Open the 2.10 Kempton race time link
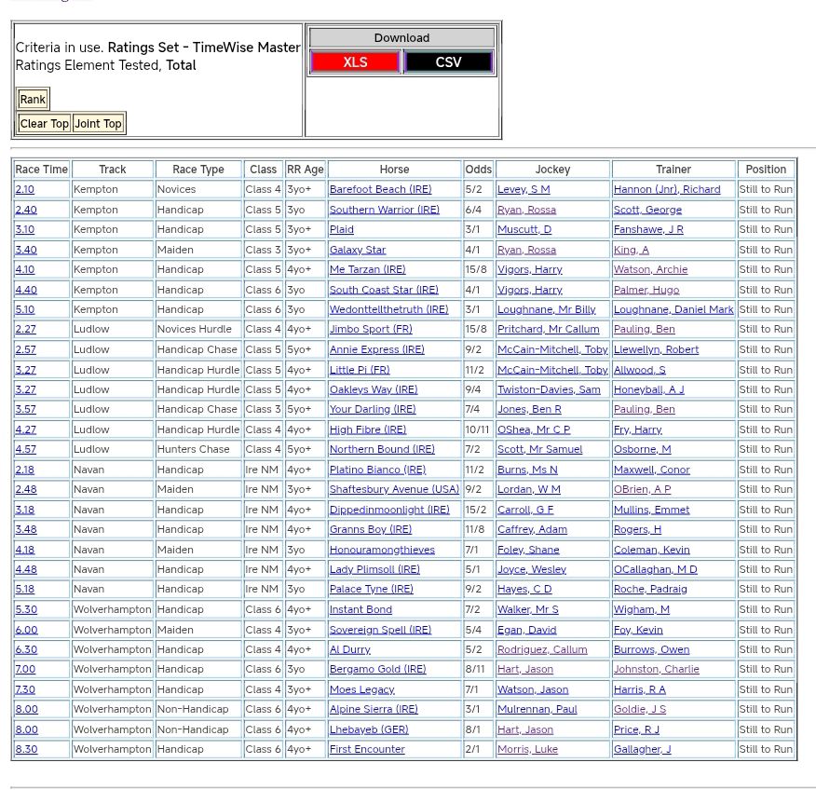 point(25,189)
